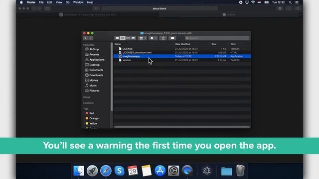Switch Finder to icon view
Image resolution: width=319 pixels, height=179 pixels.
pos(117,38)
